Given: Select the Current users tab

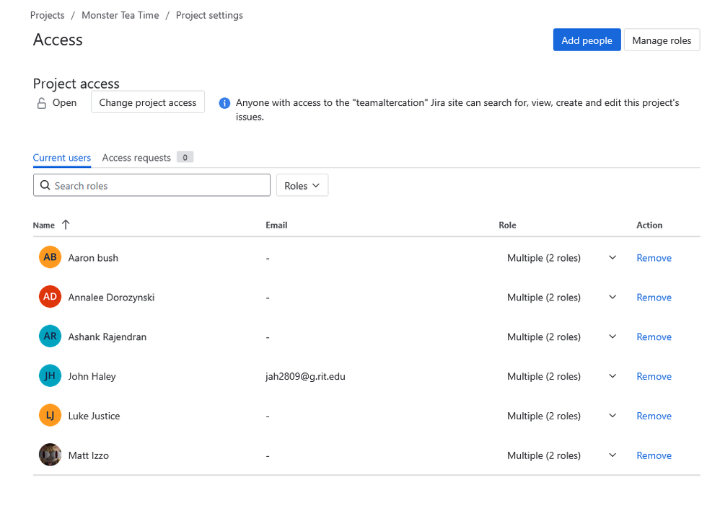Looking at the screenshot, I should 62,158.
